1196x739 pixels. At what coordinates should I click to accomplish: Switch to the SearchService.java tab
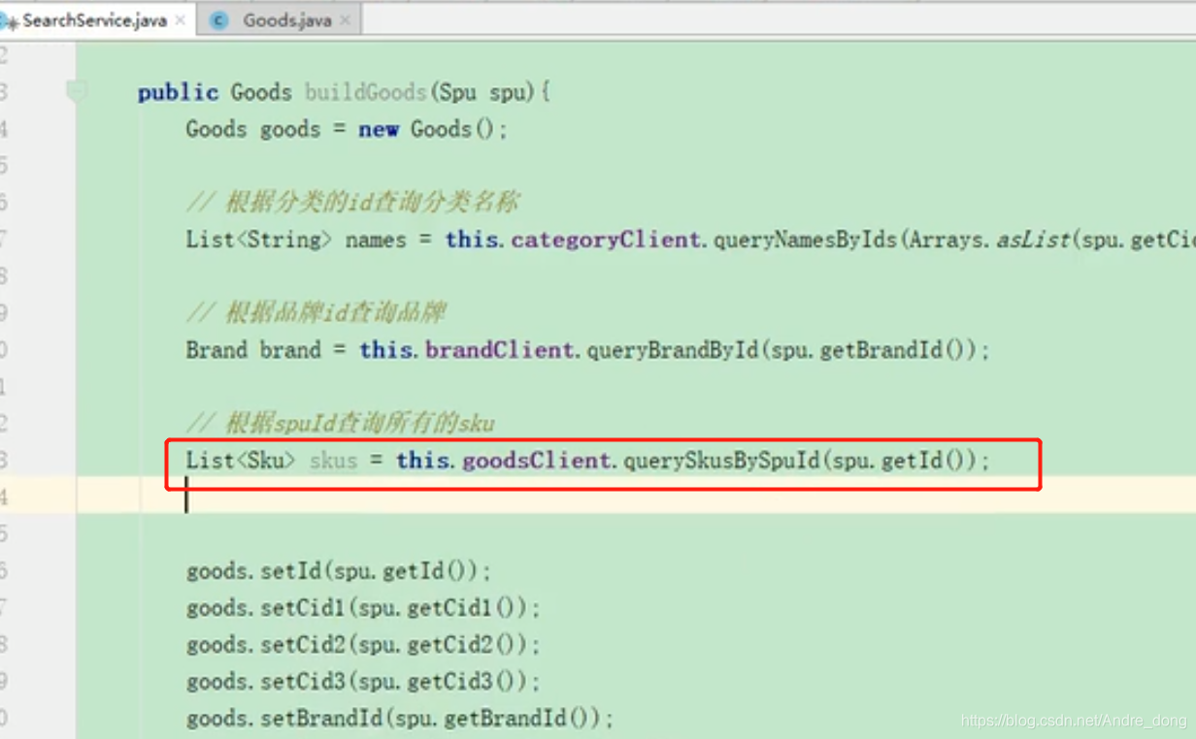[x=94, y=19]
